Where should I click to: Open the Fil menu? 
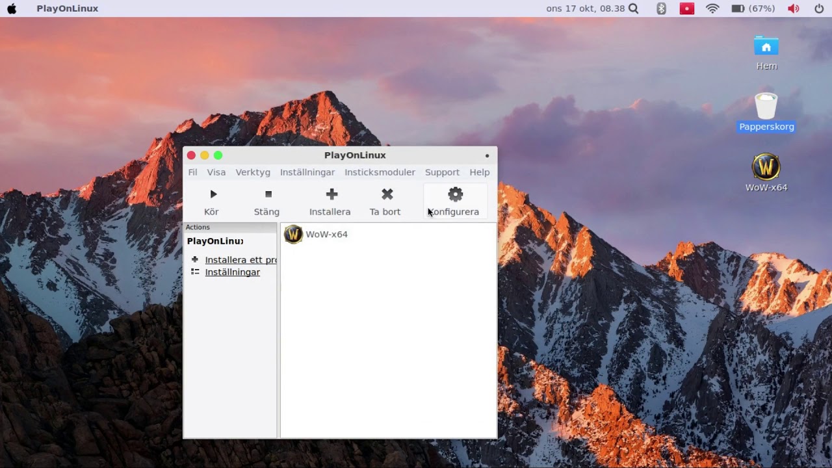pyautogui.click(x=192, y=172)
